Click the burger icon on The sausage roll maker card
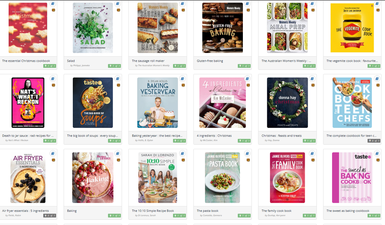Screen dimensions: 385x225 pos(183,10)
